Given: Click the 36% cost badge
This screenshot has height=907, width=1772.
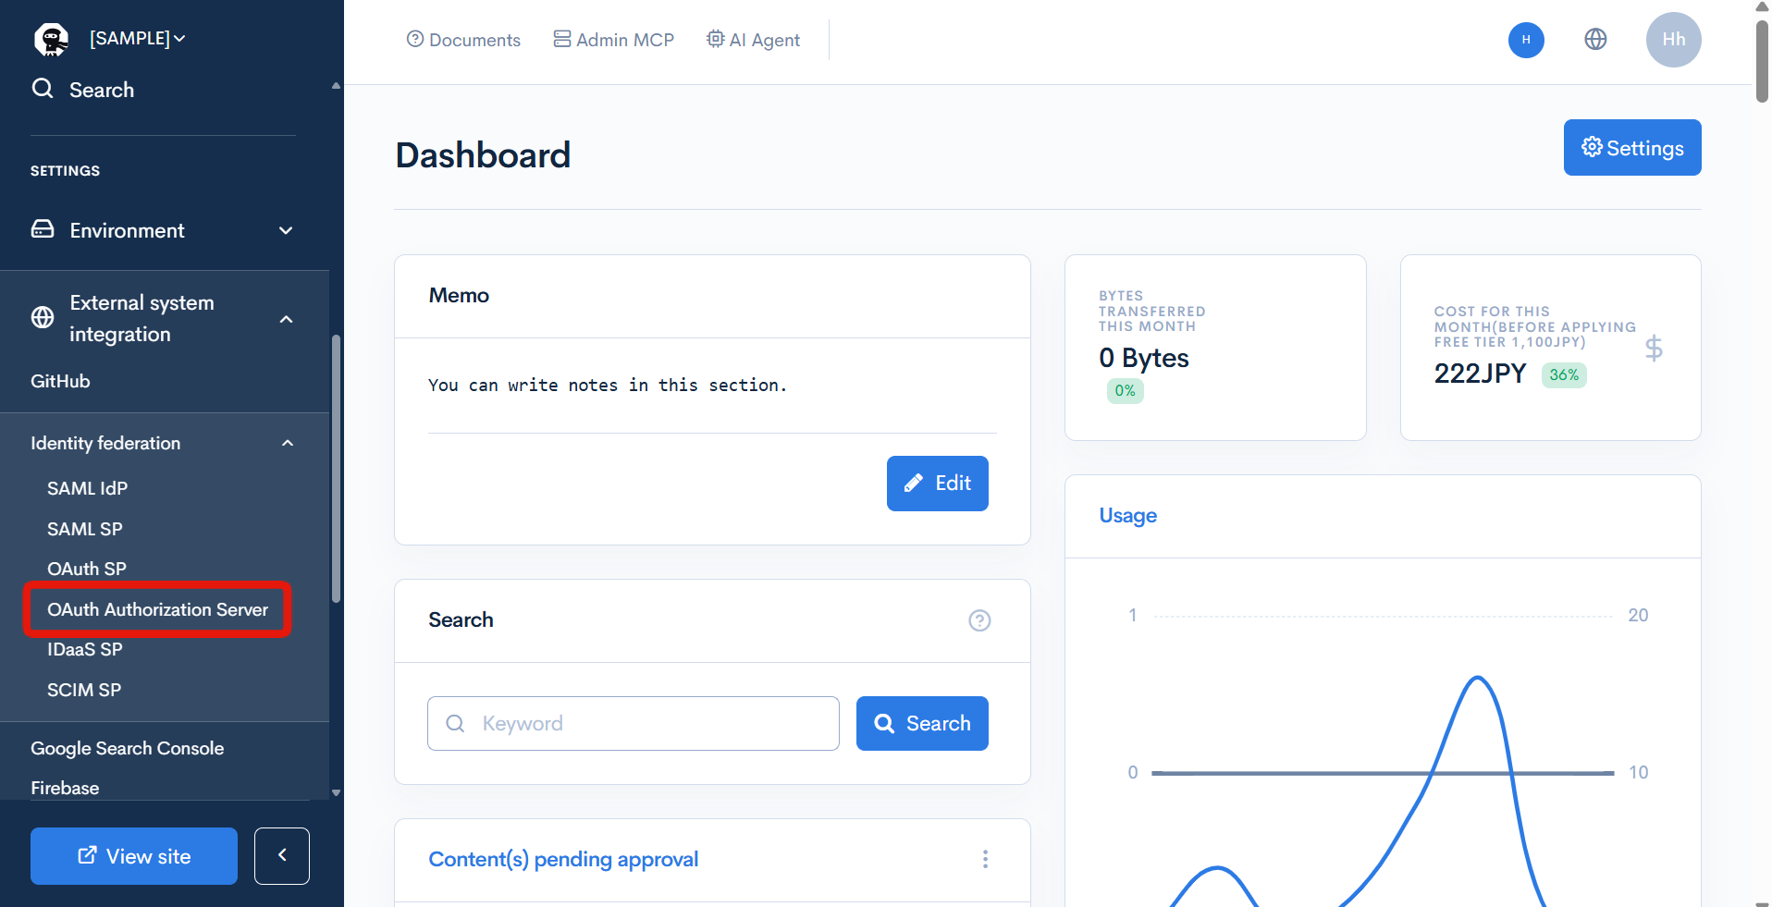Looking at the screenshot, I should pos(1564,374).
